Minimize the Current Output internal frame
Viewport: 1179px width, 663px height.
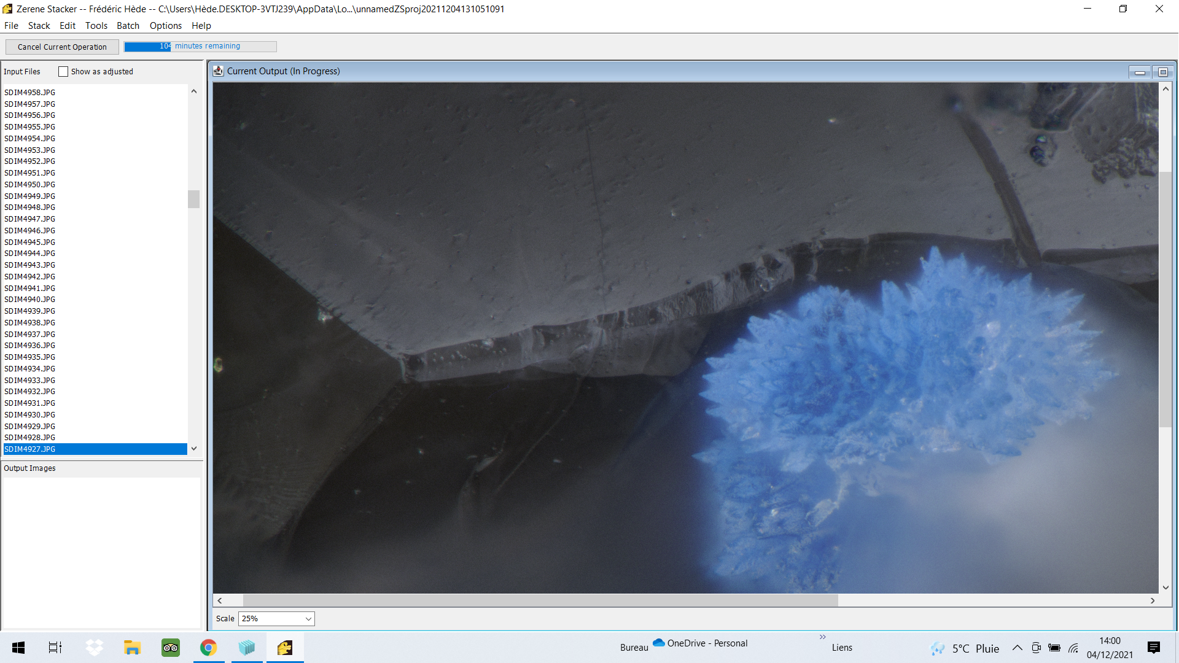[1140, 72]
